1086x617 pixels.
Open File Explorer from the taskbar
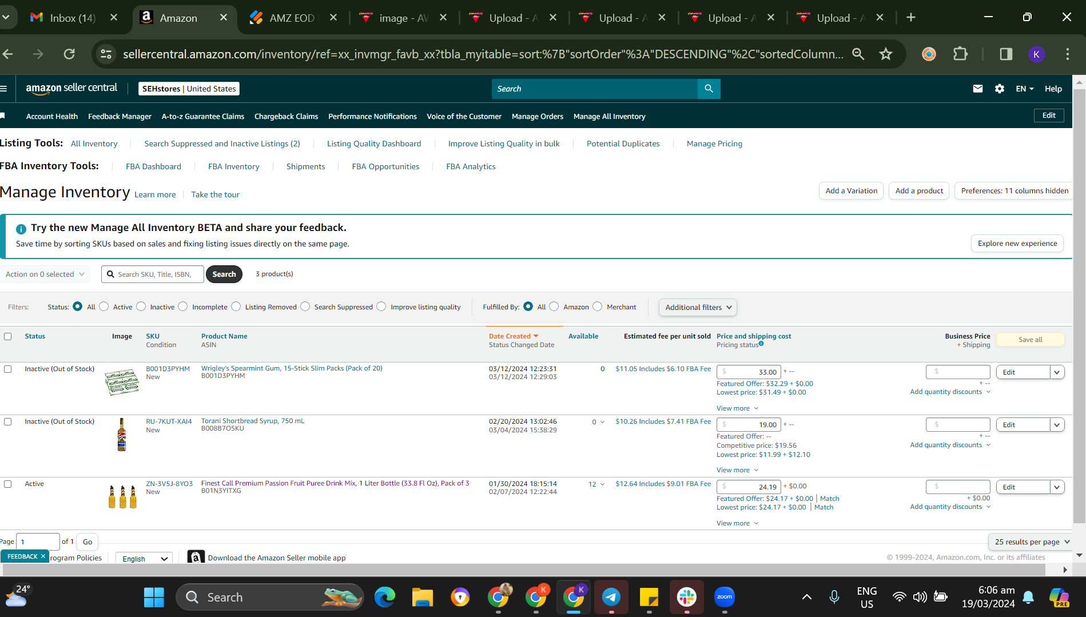pyautogui.click(x=423, y=598)
